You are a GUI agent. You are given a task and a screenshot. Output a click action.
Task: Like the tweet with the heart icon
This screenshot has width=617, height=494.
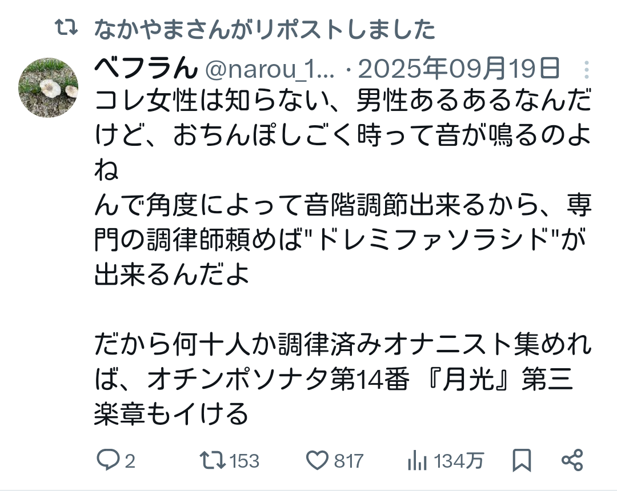(318, 460)
